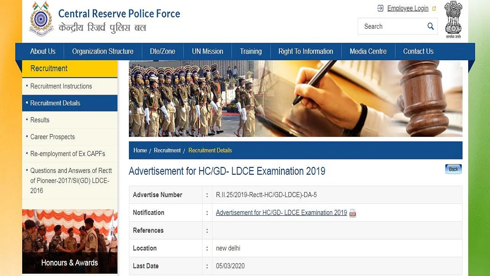Click the external link icon beside Employee Login
490x276 pixels.
point(434,8)
